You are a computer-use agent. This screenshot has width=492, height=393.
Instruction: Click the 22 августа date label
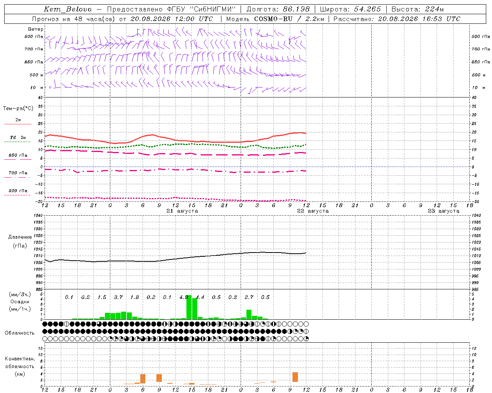(312, 211)
